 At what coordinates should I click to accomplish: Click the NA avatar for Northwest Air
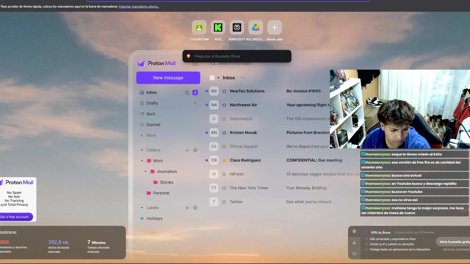pos(214,105)
